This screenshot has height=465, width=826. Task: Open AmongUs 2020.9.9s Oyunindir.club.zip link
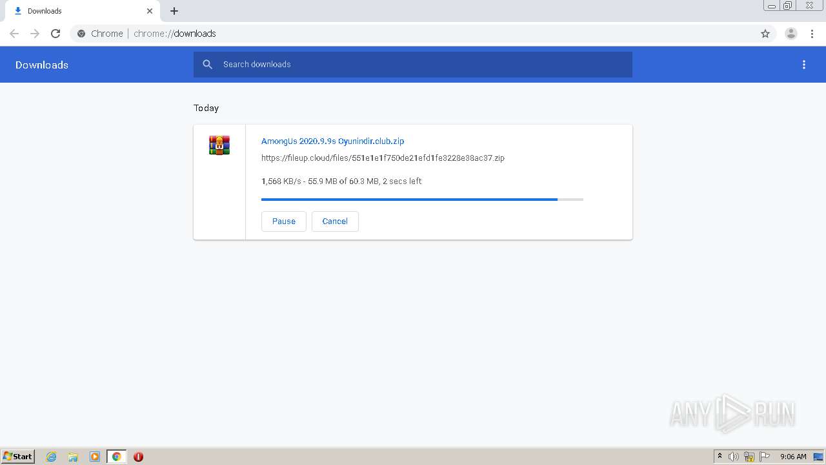332,141
